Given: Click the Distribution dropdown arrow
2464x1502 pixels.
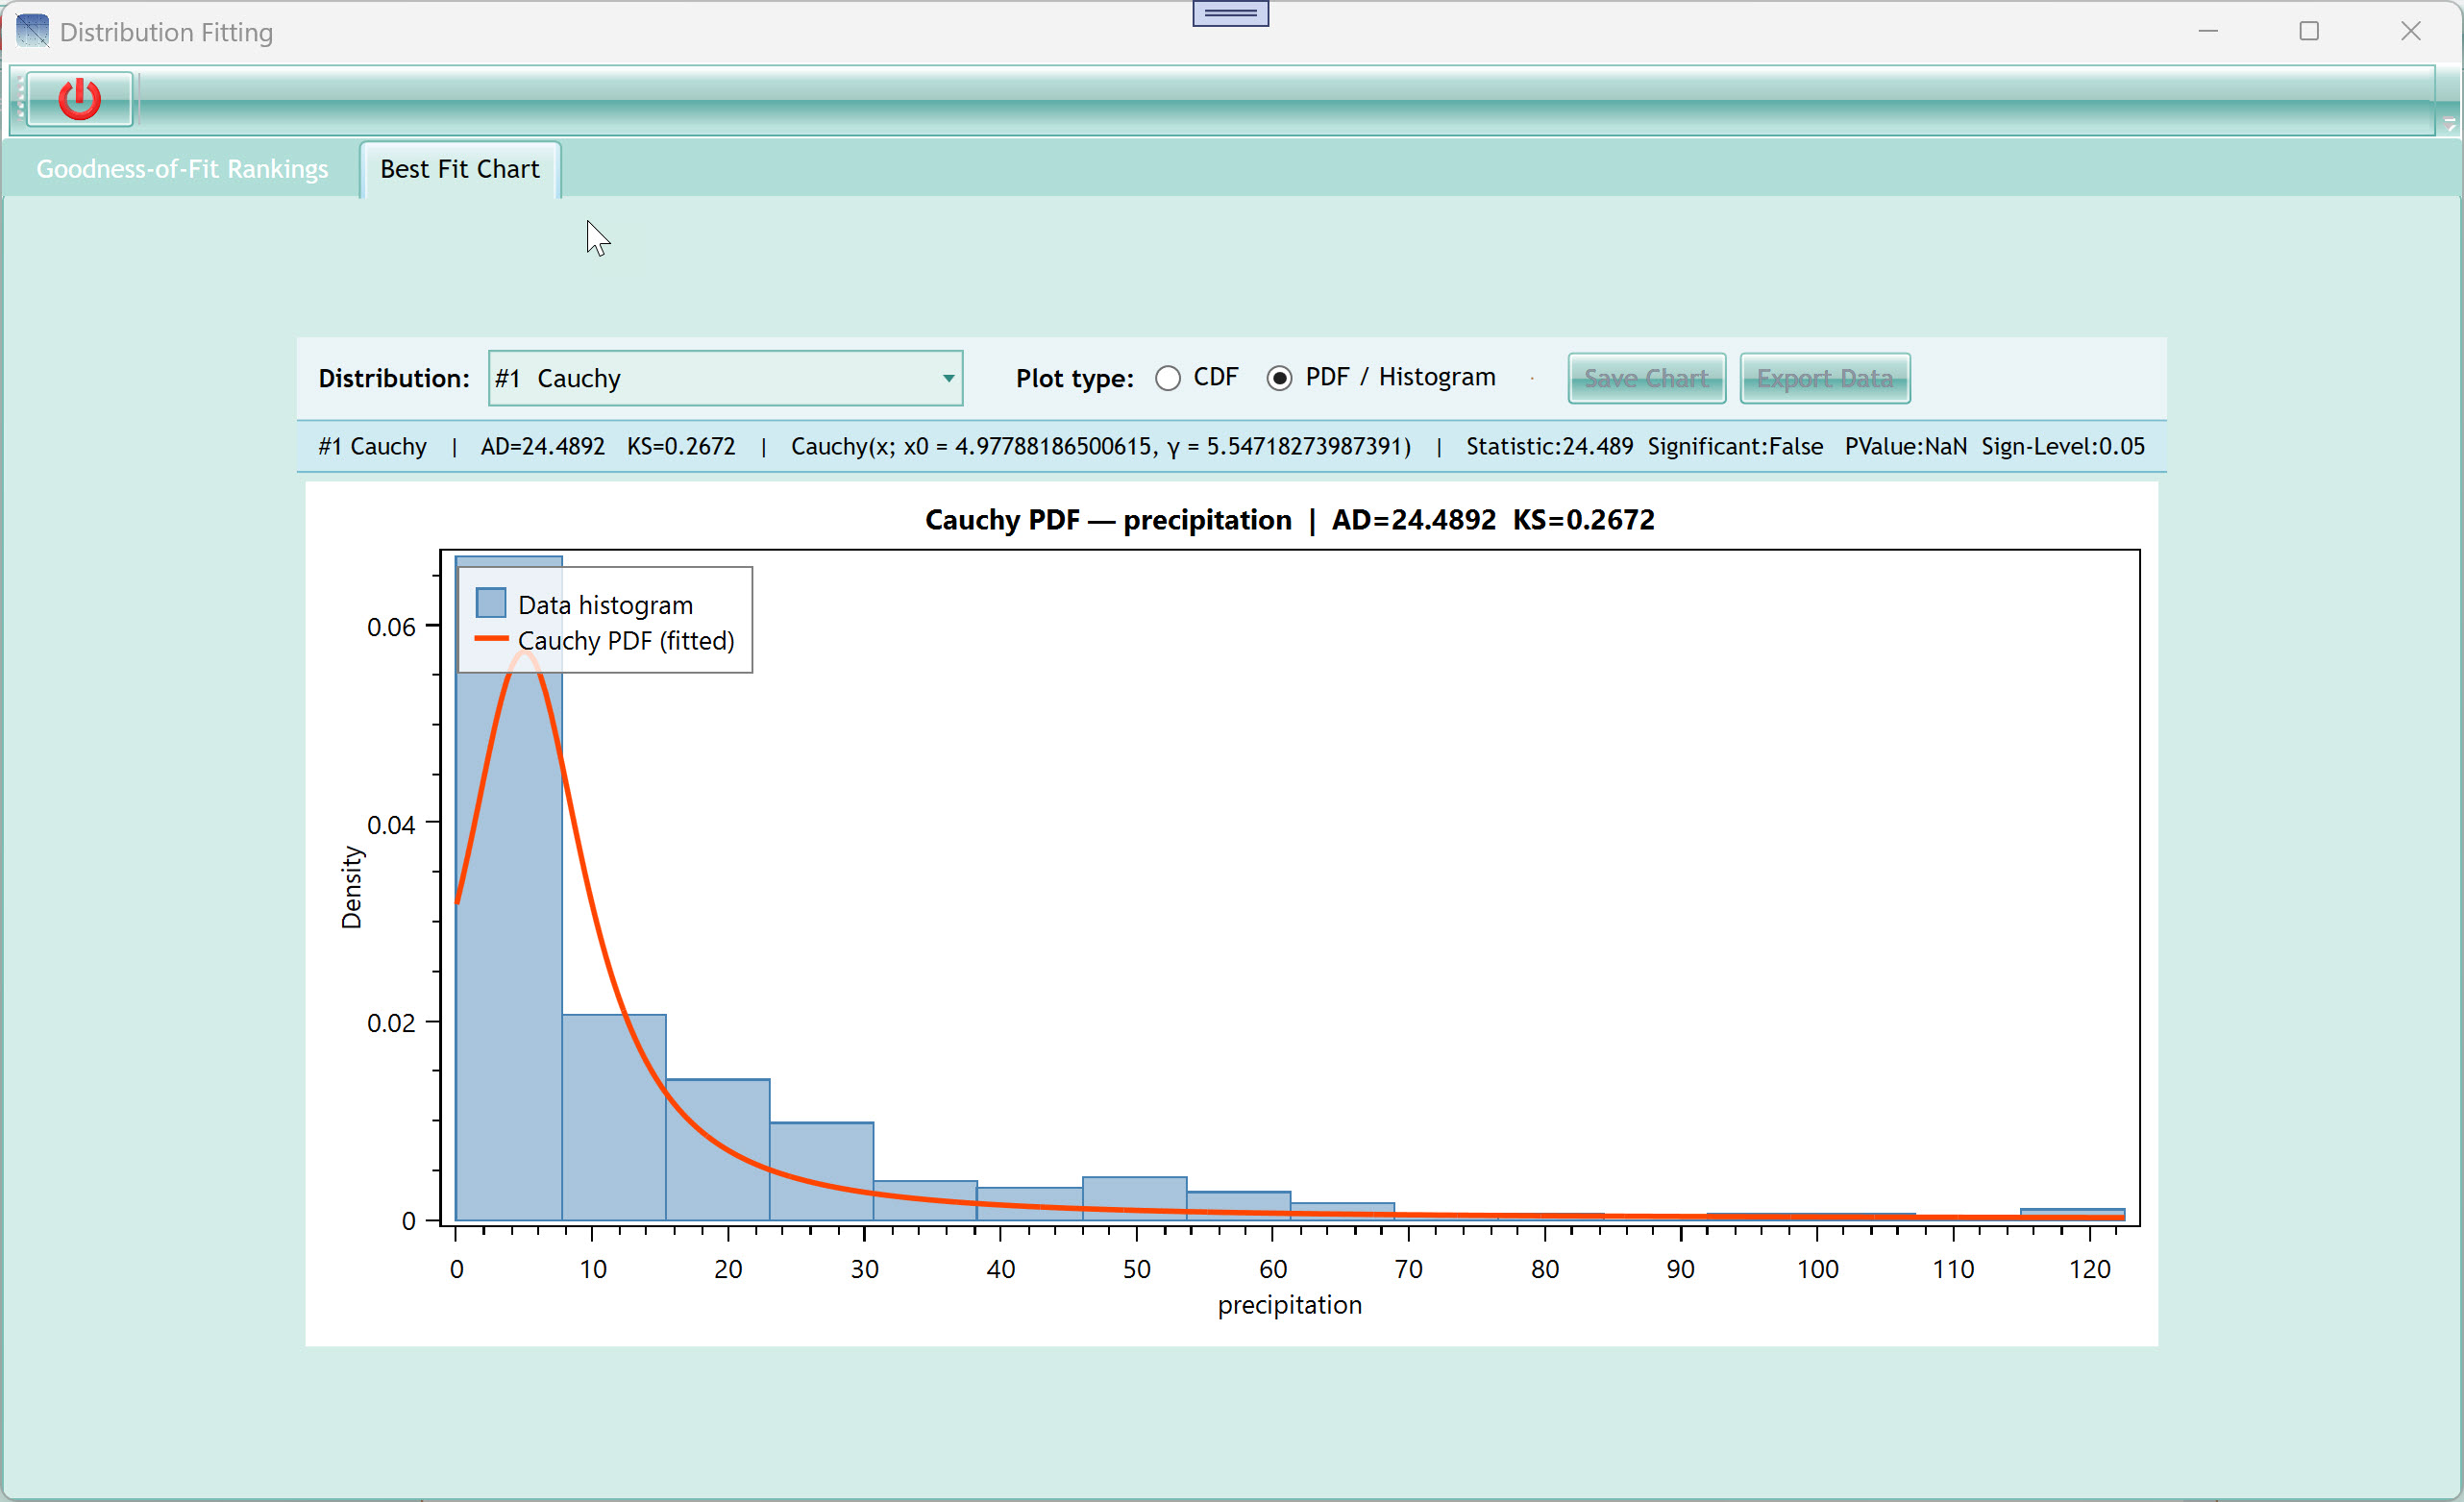Looking at the screenshot, I should [x=948, y=378].
